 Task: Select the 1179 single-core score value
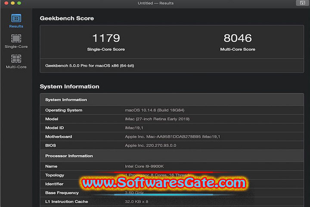106,38
